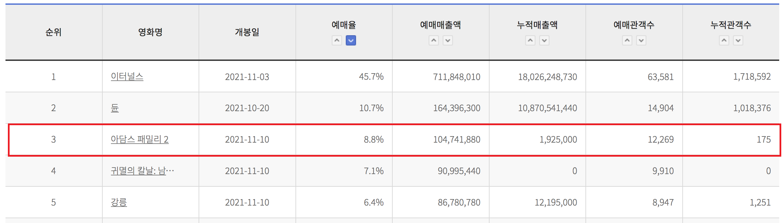This screenshot has width=784, height=223.
Task: Click 강릉 release date 2021-11-10
Action: tap(247, 202)
